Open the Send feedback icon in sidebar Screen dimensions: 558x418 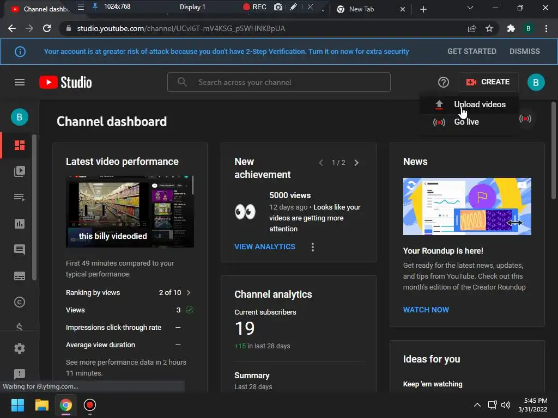point(20,374)
